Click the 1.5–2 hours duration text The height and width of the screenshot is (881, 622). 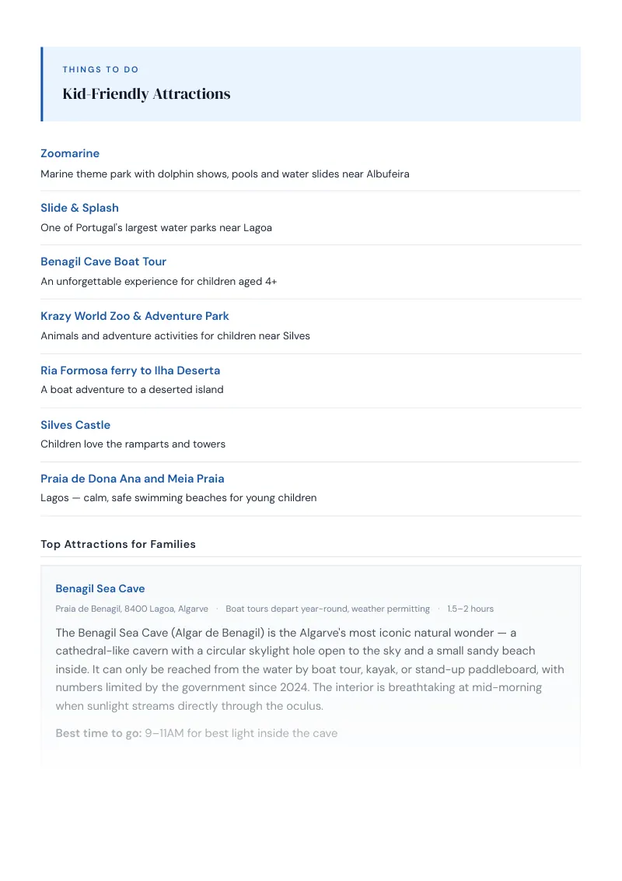tap(470, 609)
